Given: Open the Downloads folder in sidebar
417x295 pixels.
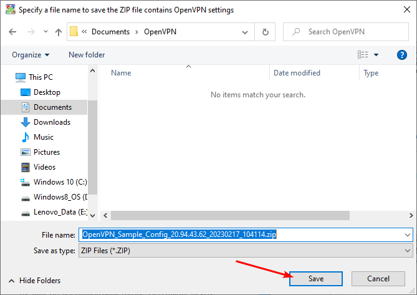Looking at the screenshot, I should 51,122.
